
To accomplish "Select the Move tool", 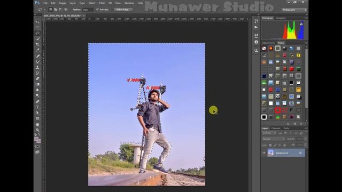I will pos(37,22).
